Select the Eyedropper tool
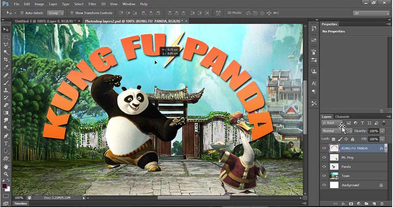The width and height of the screenshot is (393, 208). (x=6, y=67)
